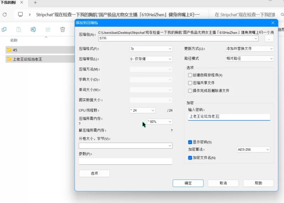Image resolution: width=284 pixels, height=203 pixels.
Task: Uncheck the 显示密码 checkbox
Action: (x=190, y=142)
